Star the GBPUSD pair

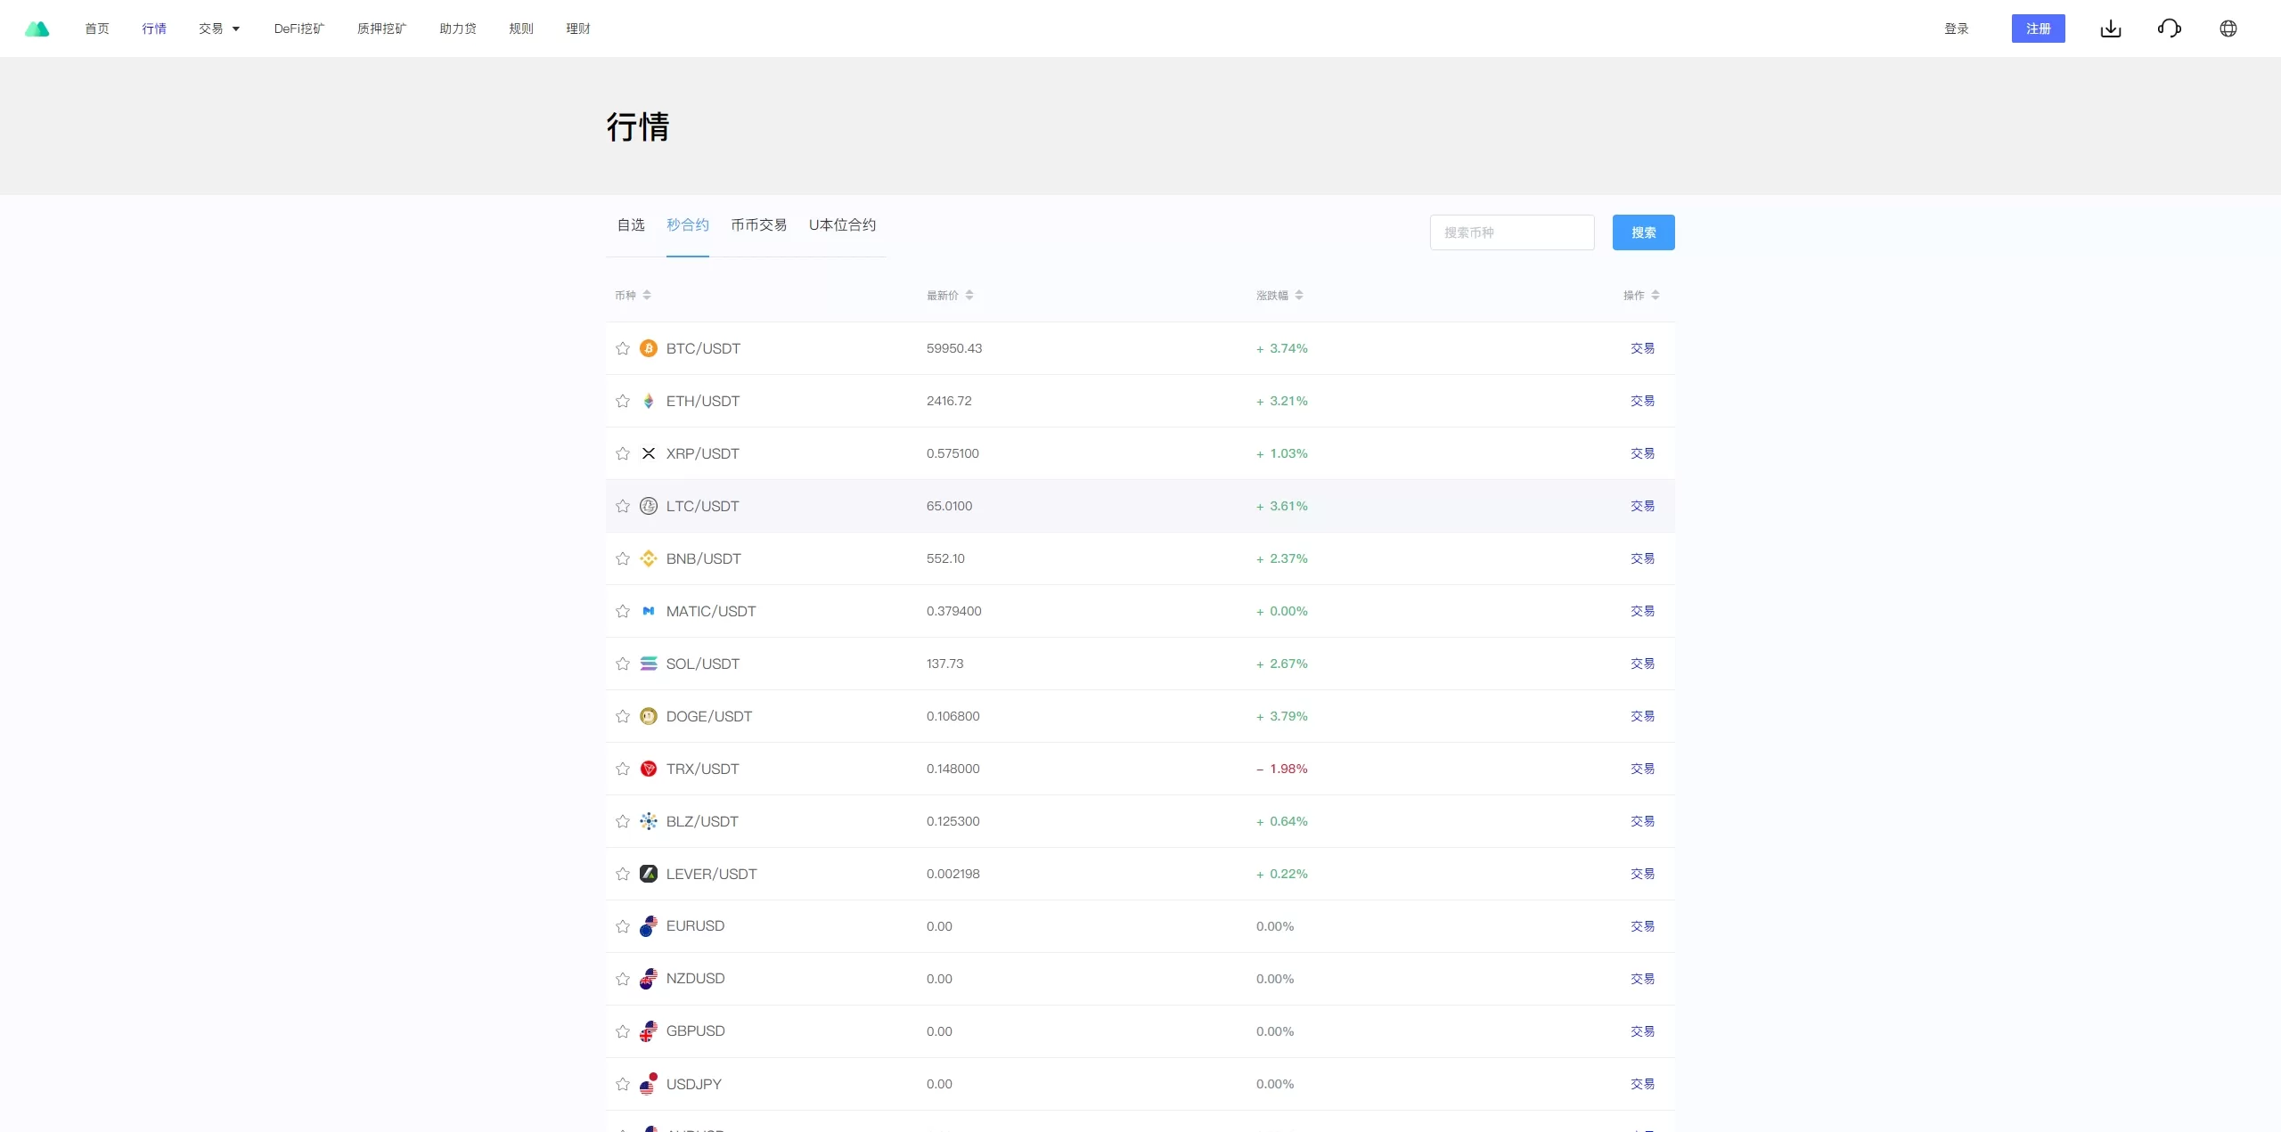623,1031
